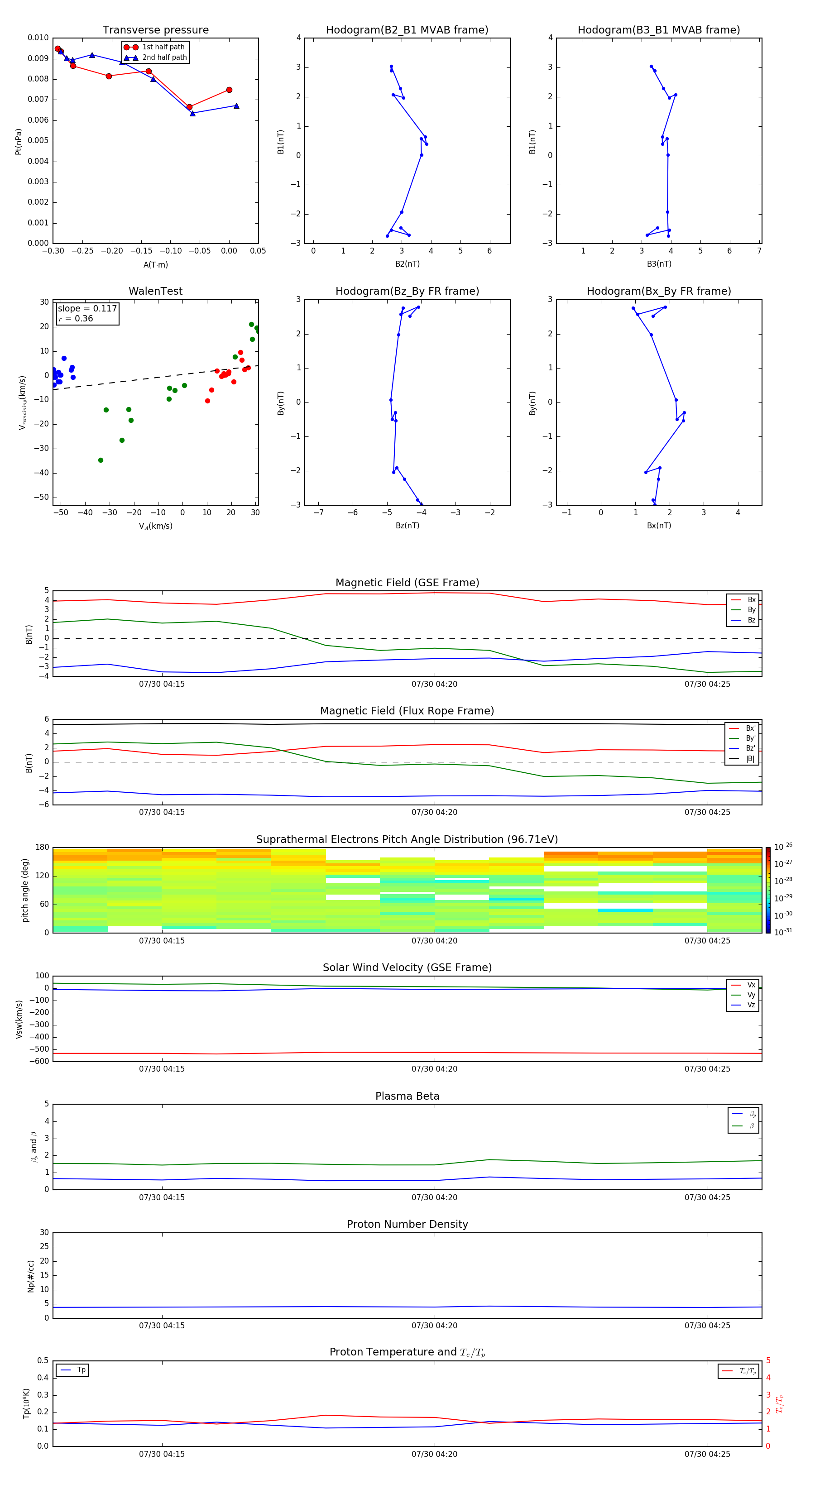Click the Suprathermal Electrons Pitch Angle Distribution title
Screen dimensions: 815x1494
click(x=407, y=840)
